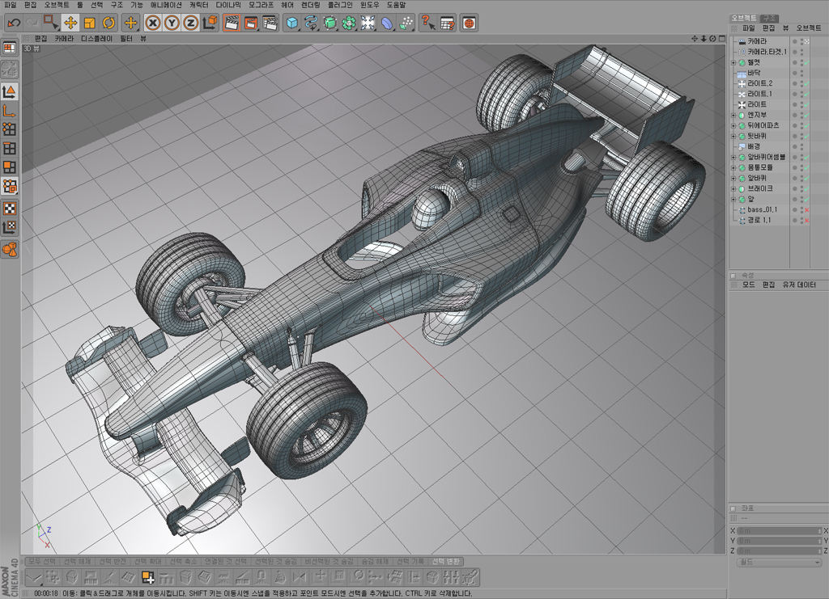Expand the 뒷바퀴 object
The image size is (829, 599).
(733, 136)
